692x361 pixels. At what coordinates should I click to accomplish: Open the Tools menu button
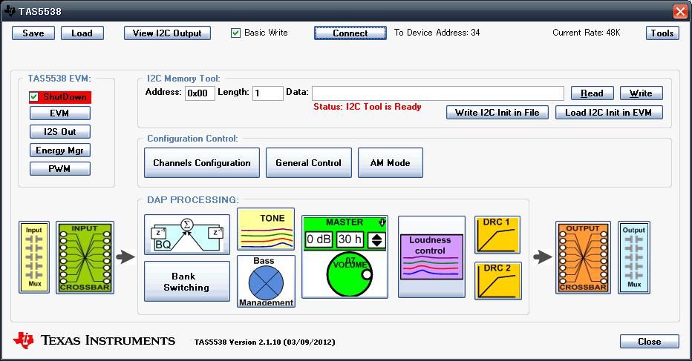coord(662,33)
